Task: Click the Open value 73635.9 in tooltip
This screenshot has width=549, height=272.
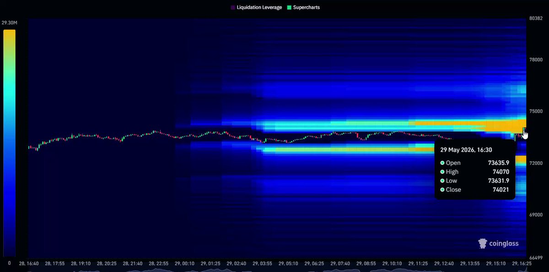Action: pos(499,163)
